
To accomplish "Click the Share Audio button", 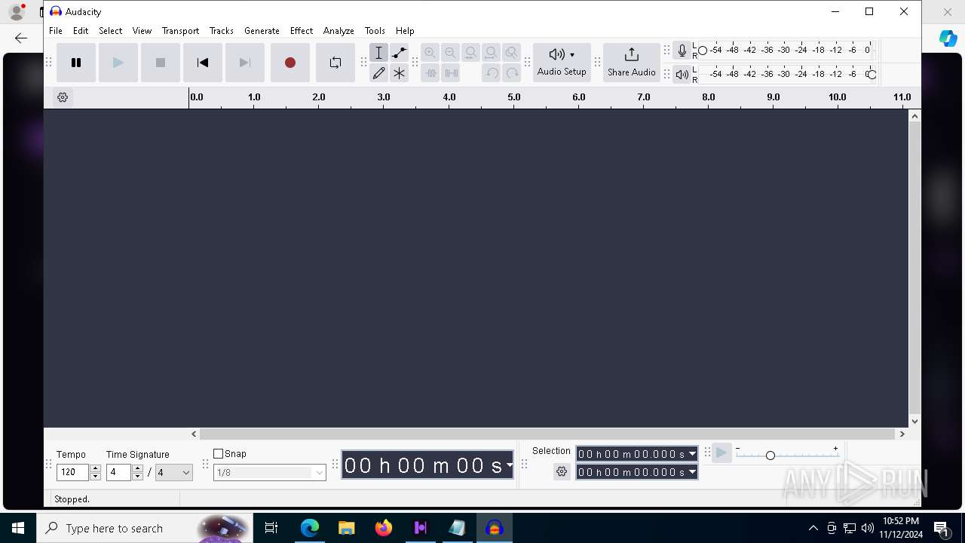I will 632,62.
